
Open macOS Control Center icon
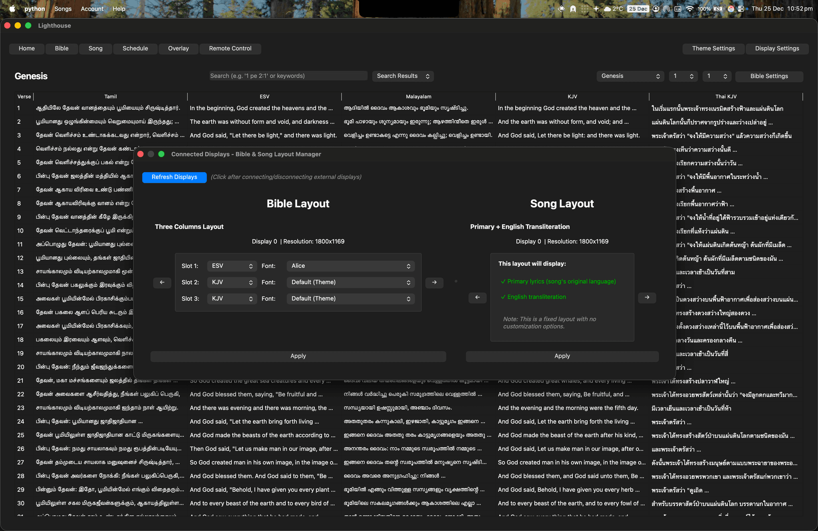tap(741, 9)
